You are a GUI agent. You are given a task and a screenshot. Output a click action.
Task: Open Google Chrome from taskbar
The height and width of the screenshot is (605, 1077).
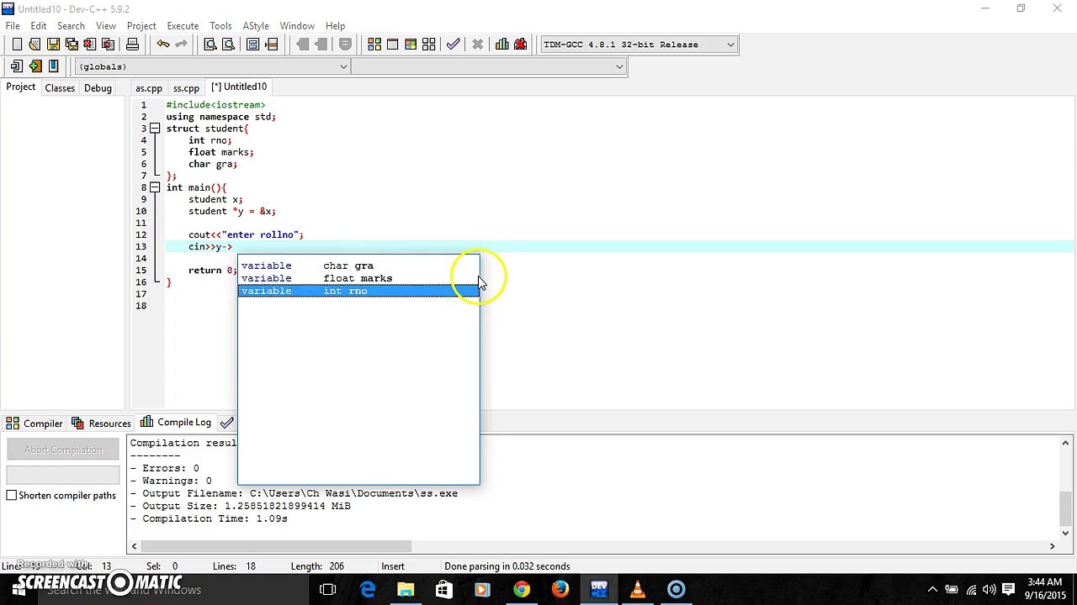tap(521, 589)
